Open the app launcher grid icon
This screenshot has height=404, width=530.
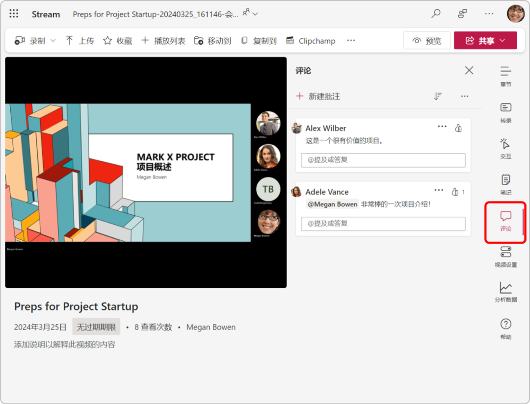[x=14, y=14]
